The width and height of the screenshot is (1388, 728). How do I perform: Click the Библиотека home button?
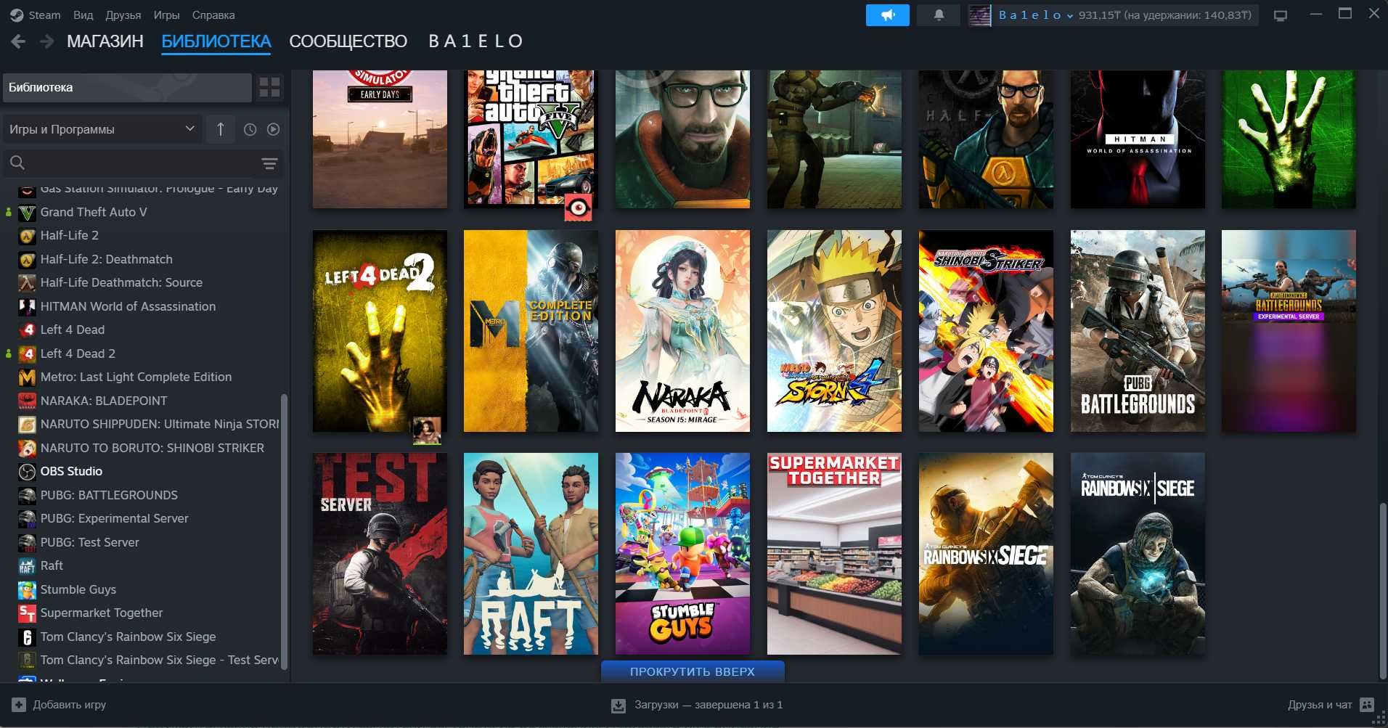[x=127, y=87]
